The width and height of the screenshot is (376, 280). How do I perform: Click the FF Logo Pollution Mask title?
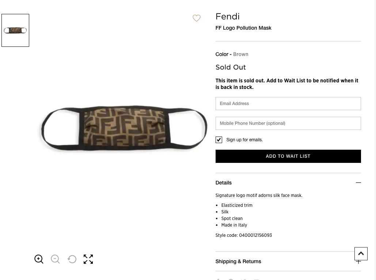tap(243, 28)
